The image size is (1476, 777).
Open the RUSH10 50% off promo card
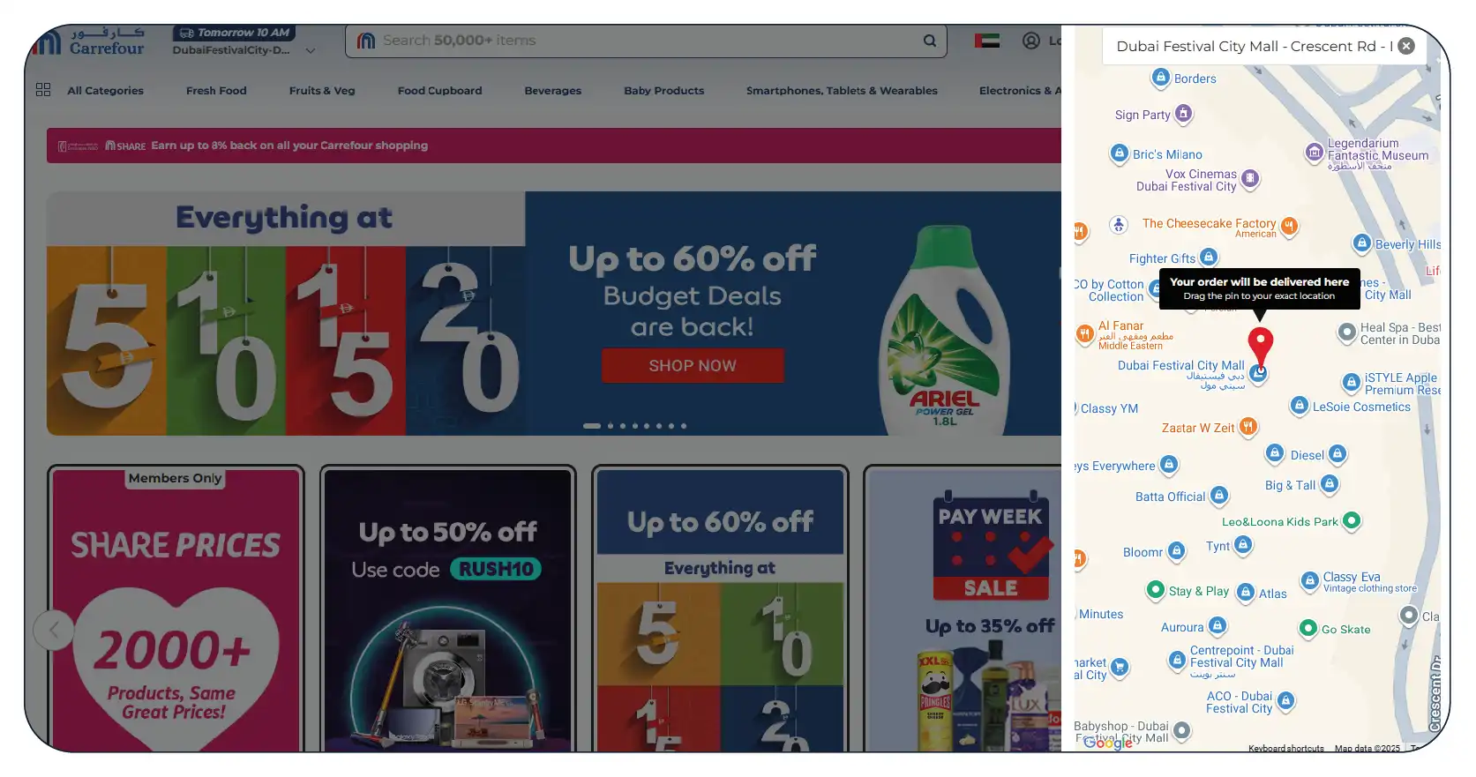tap(447, 609)
